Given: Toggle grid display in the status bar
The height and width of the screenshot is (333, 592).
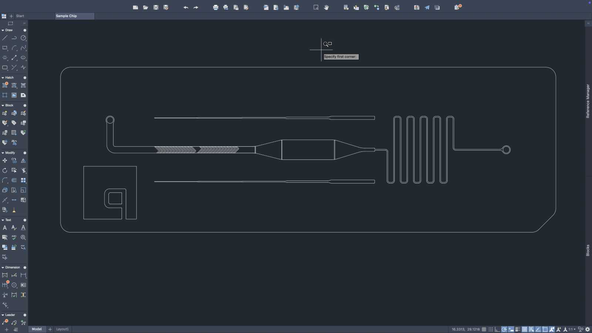Looking at the screenshot, I should [x=484, y=329].
